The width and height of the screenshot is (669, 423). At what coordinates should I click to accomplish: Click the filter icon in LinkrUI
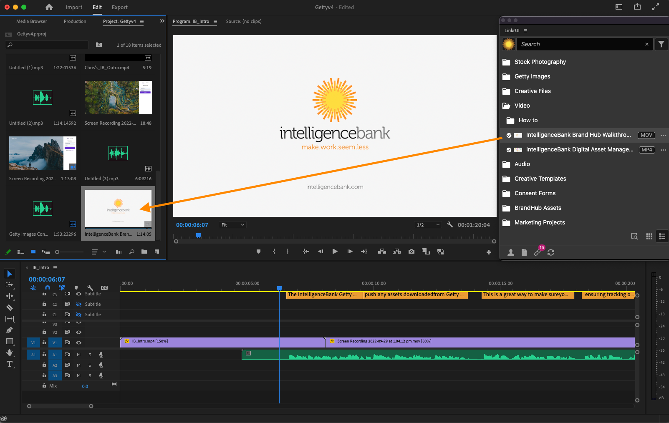[661, 44]
